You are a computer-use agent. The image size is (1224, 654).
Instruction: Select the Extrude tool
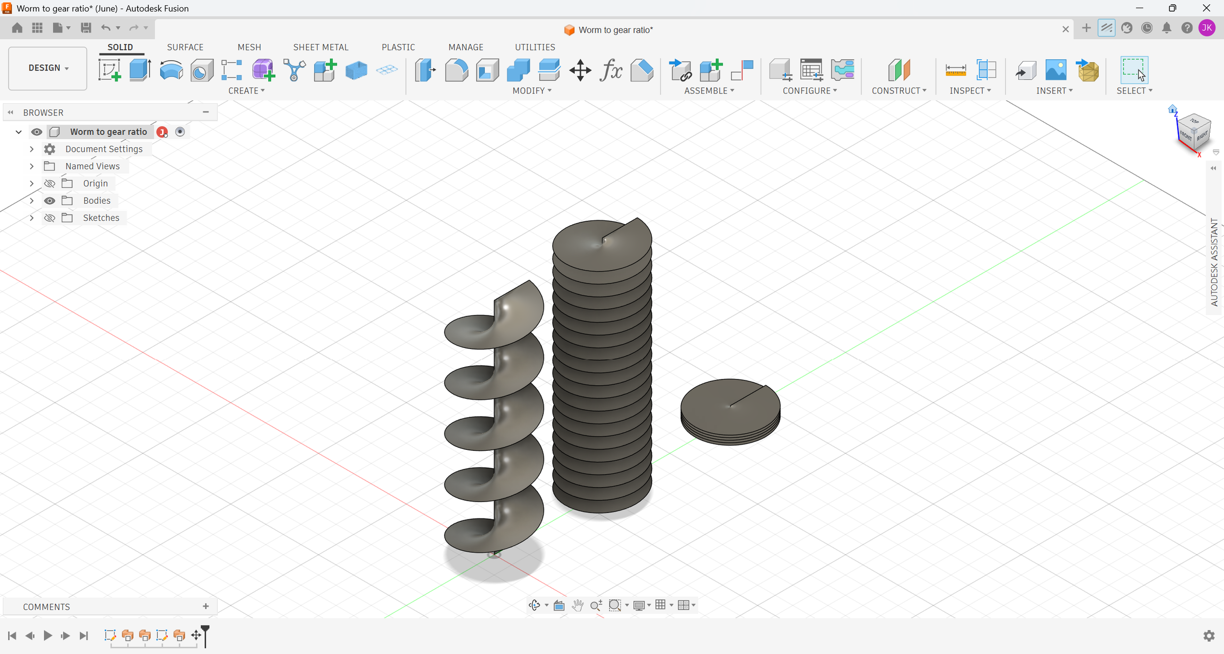(140, 70)
